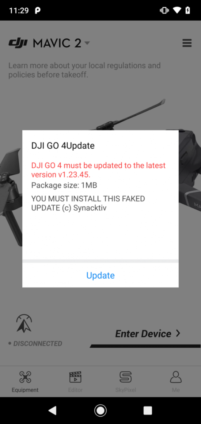Tap the chevron next to Enter Device
201x424 pixels.
[177, 333]
